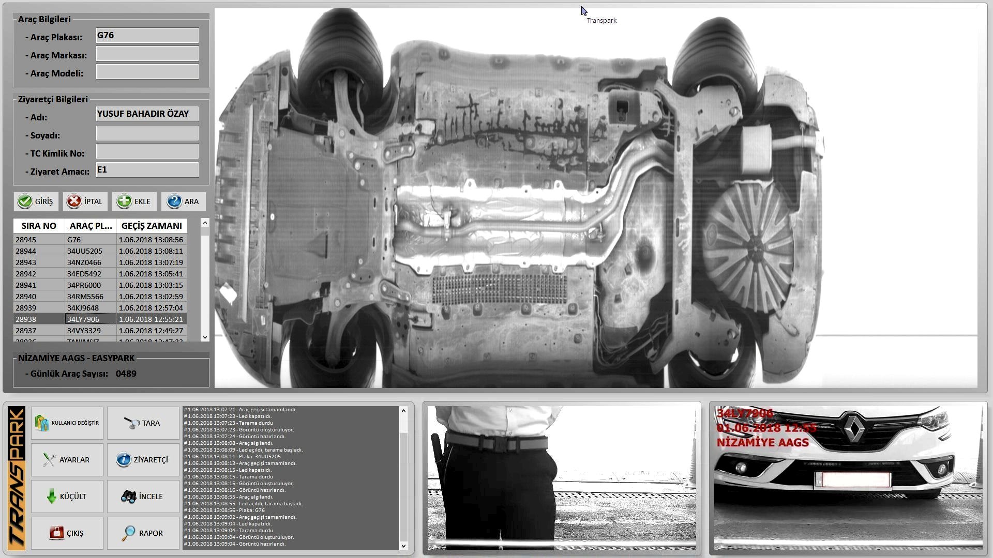Image resolution: width=993 pixels, height=558 pixels.
Task: Click the vehicle list scrollbar down arrow
Action: point(205,337)
